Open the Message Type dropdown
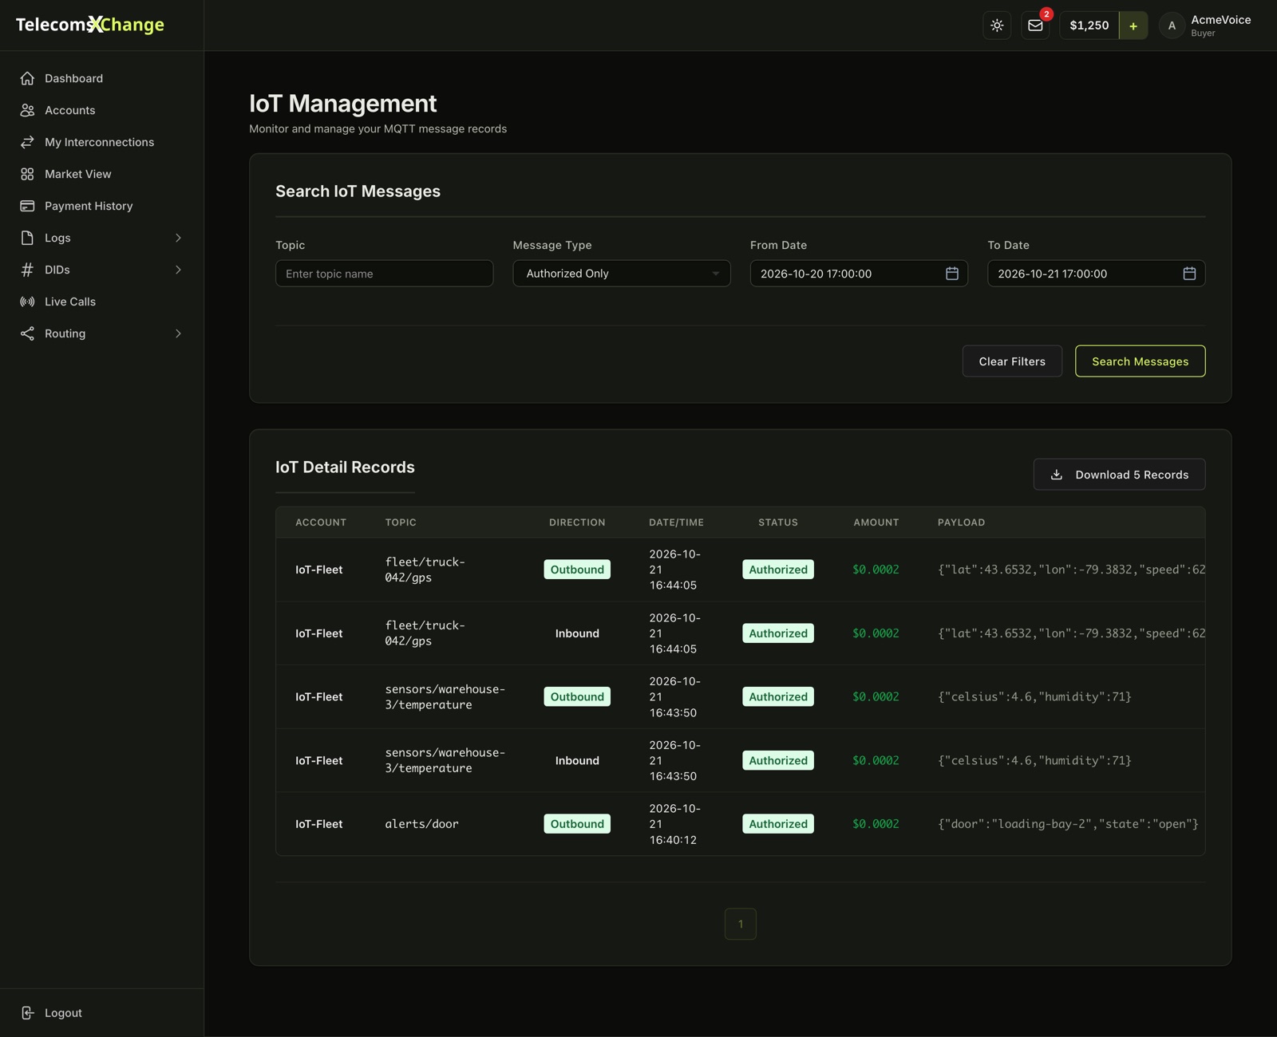This screenshot has height=1037, width=1277. pos(622,274)
